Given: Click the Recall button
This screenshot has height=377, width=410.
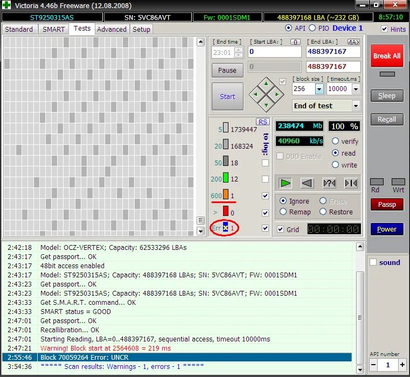Looking at the screenshot, I should click(x=387, y=119).
